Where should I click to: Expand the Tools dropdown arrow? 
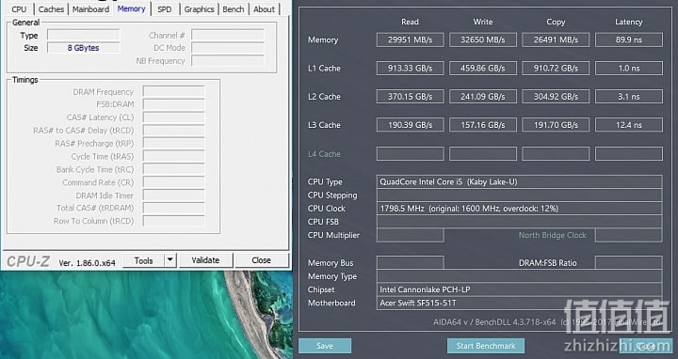(x=170, y=260)
